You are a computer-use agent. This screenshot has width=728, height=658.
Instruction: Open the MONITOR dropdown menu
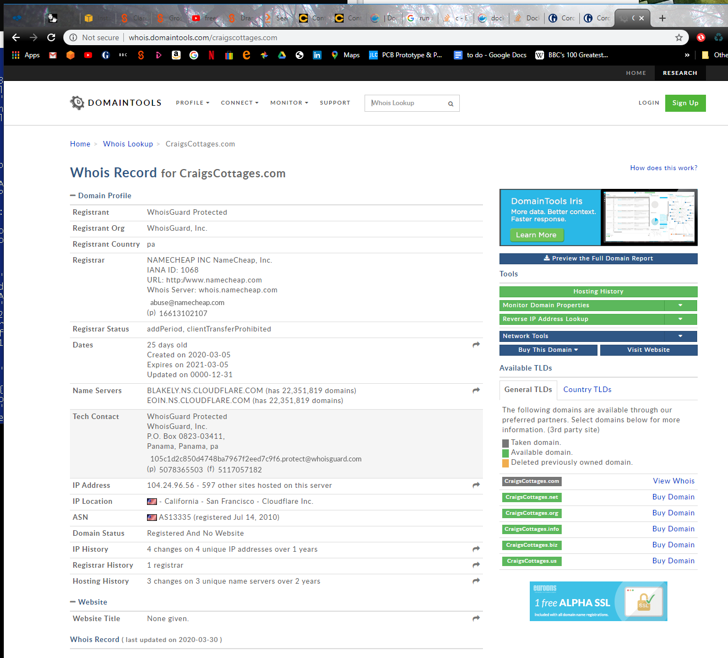289,103
